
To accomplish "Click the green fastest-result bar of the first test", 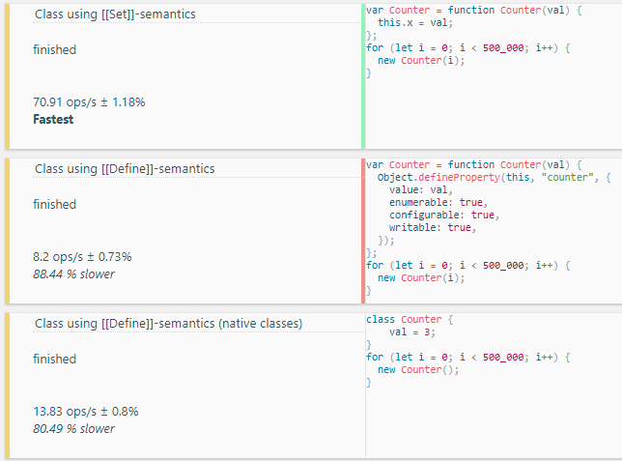I will (x=363, y=76).
